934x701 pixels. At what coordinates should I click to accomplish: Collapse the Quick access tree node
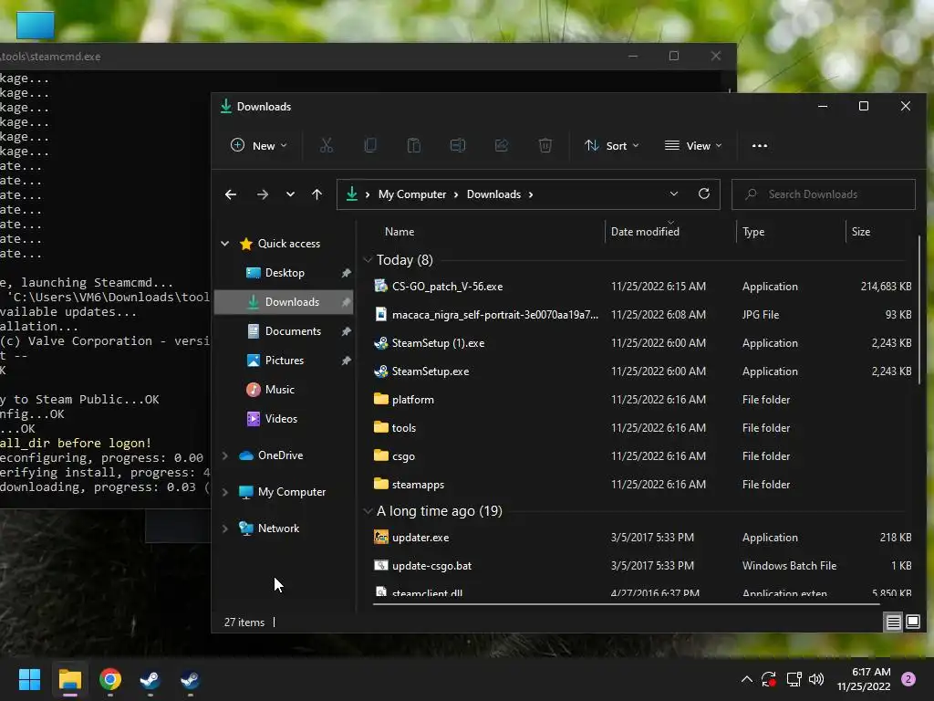click(225, 243)
